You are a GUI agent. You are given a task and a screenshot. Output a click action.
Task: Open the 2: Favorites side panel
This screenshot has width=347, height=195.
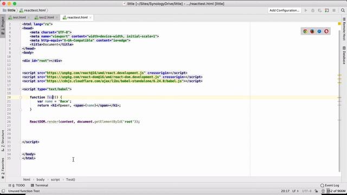click(x=3, y=168)
